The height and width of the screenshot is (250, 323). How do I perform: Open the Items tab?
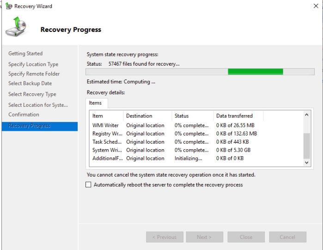(x=95, y=103)
